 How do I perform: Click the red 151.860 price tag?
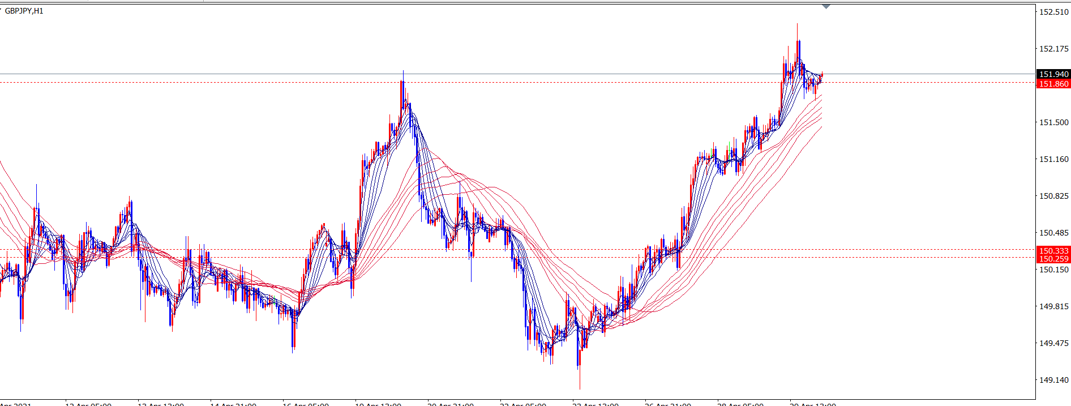(1053, 84)
